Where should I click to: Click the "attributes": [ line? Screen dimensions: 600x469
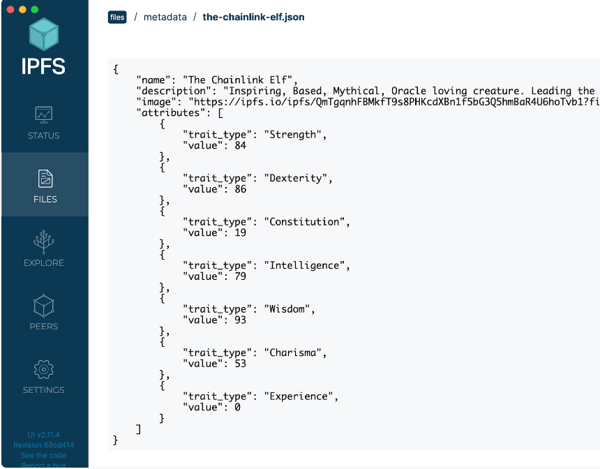click(180, 113)
